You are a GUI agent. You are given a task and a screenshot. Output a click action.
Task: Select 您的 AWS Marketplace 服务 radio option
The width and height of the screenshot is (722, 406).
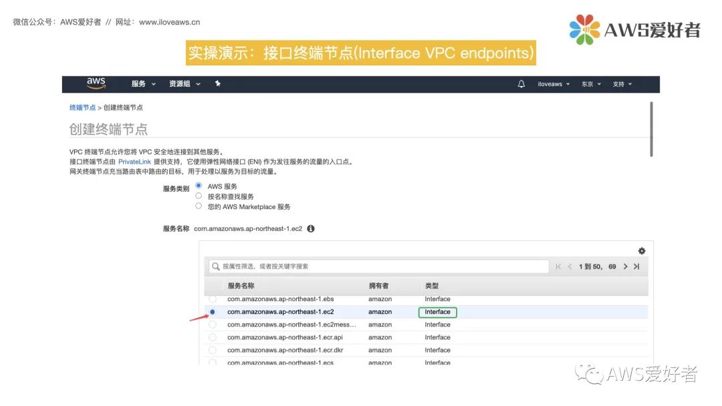tap(199, 206)
